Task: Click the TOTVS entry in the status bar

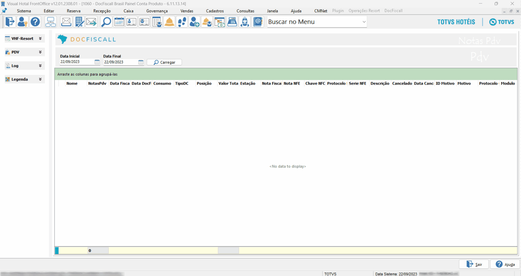Action: pyautogui.click(x=330, y=274)
